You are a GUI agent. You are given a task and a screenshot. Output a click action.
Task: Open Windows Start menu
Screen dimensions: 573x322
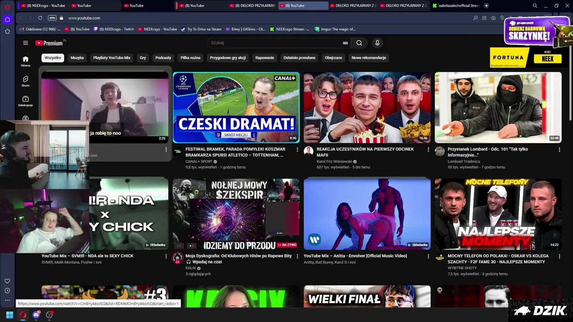(x=9, y=315)
